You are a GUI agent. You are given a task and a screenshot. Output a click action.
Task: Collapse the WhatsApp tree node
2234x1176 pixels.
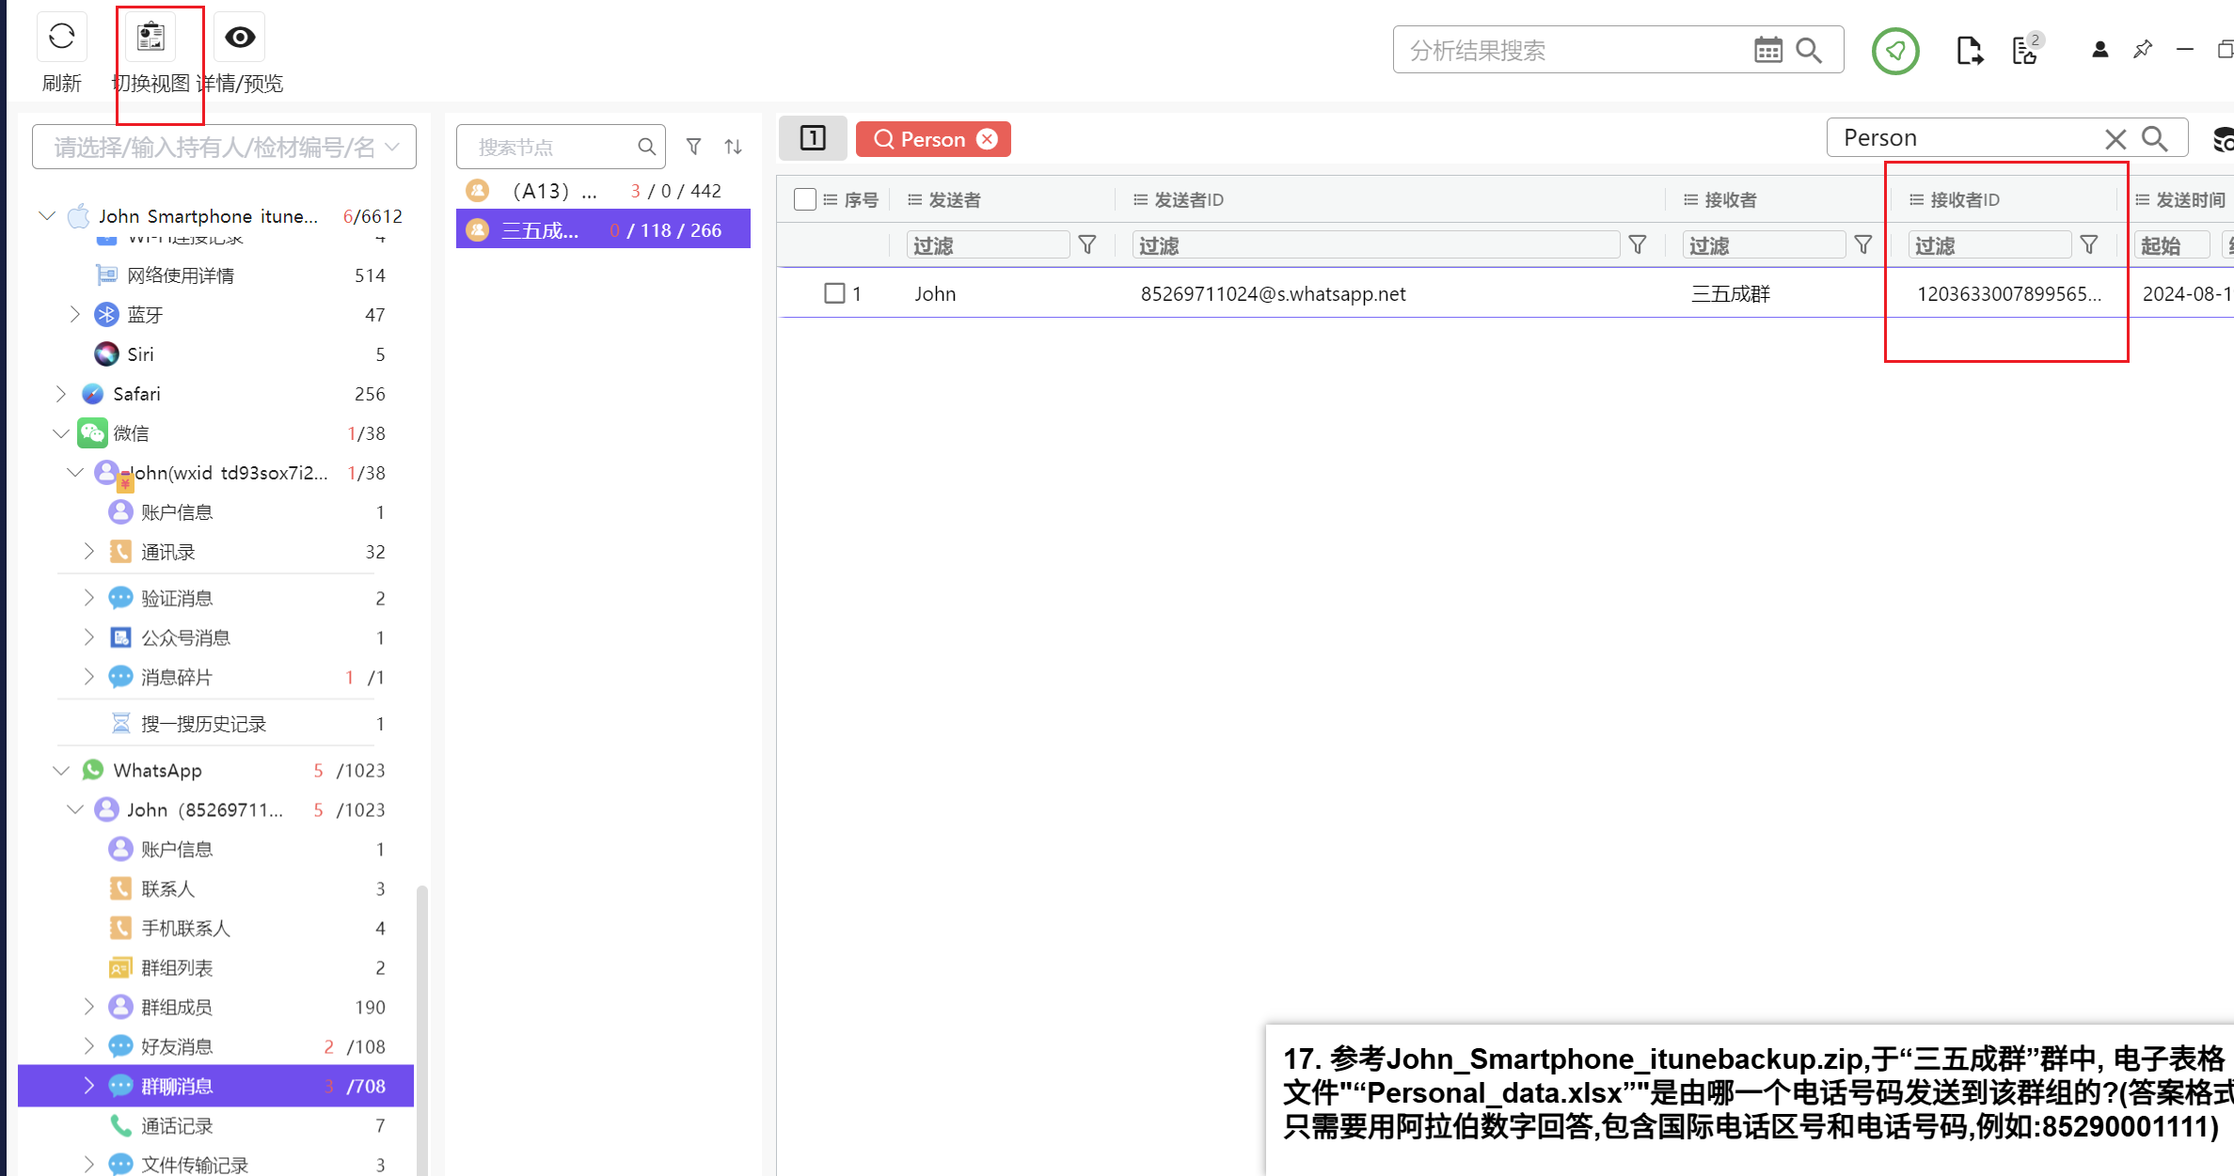click(x=61, y=771)
